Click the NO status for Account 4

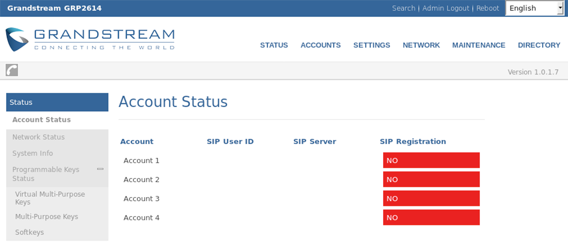click(432, 218)
